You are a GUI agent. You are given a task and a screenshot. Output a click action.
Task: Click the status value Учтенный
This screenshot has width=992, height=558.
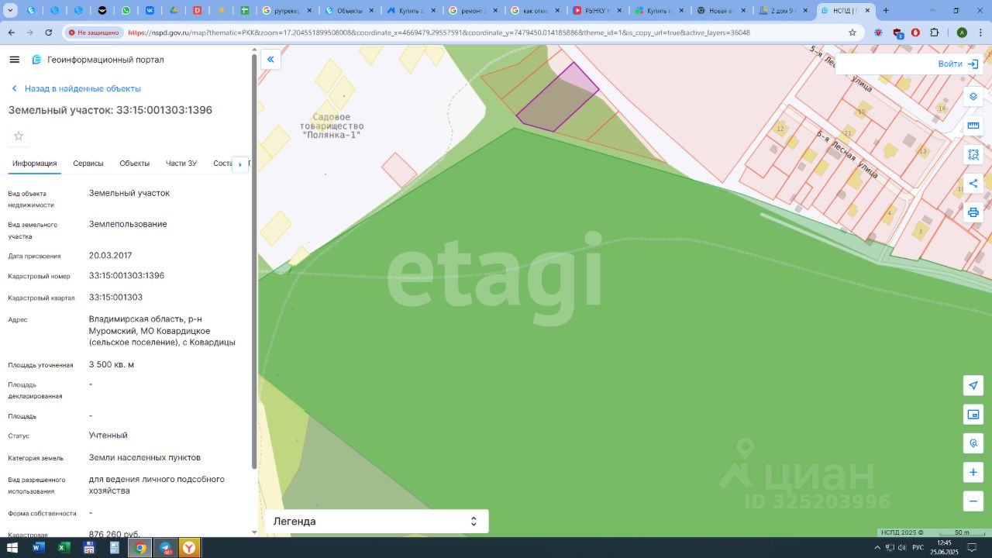108,436
